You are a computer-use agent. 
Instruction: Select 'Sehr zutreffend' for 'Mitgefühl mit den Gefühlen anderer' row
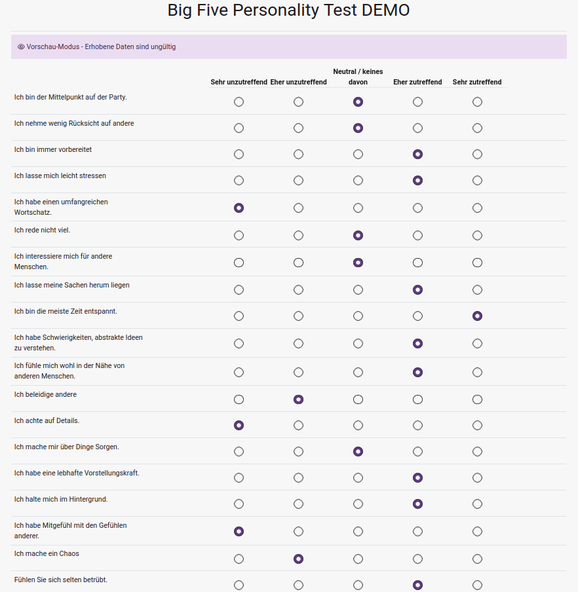[477, 532]
